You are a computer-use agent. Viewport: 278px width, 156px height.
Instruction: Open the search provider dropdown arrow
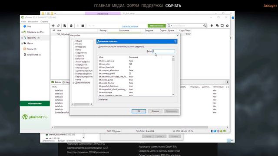pyautogui.click(x=172, y=26)
